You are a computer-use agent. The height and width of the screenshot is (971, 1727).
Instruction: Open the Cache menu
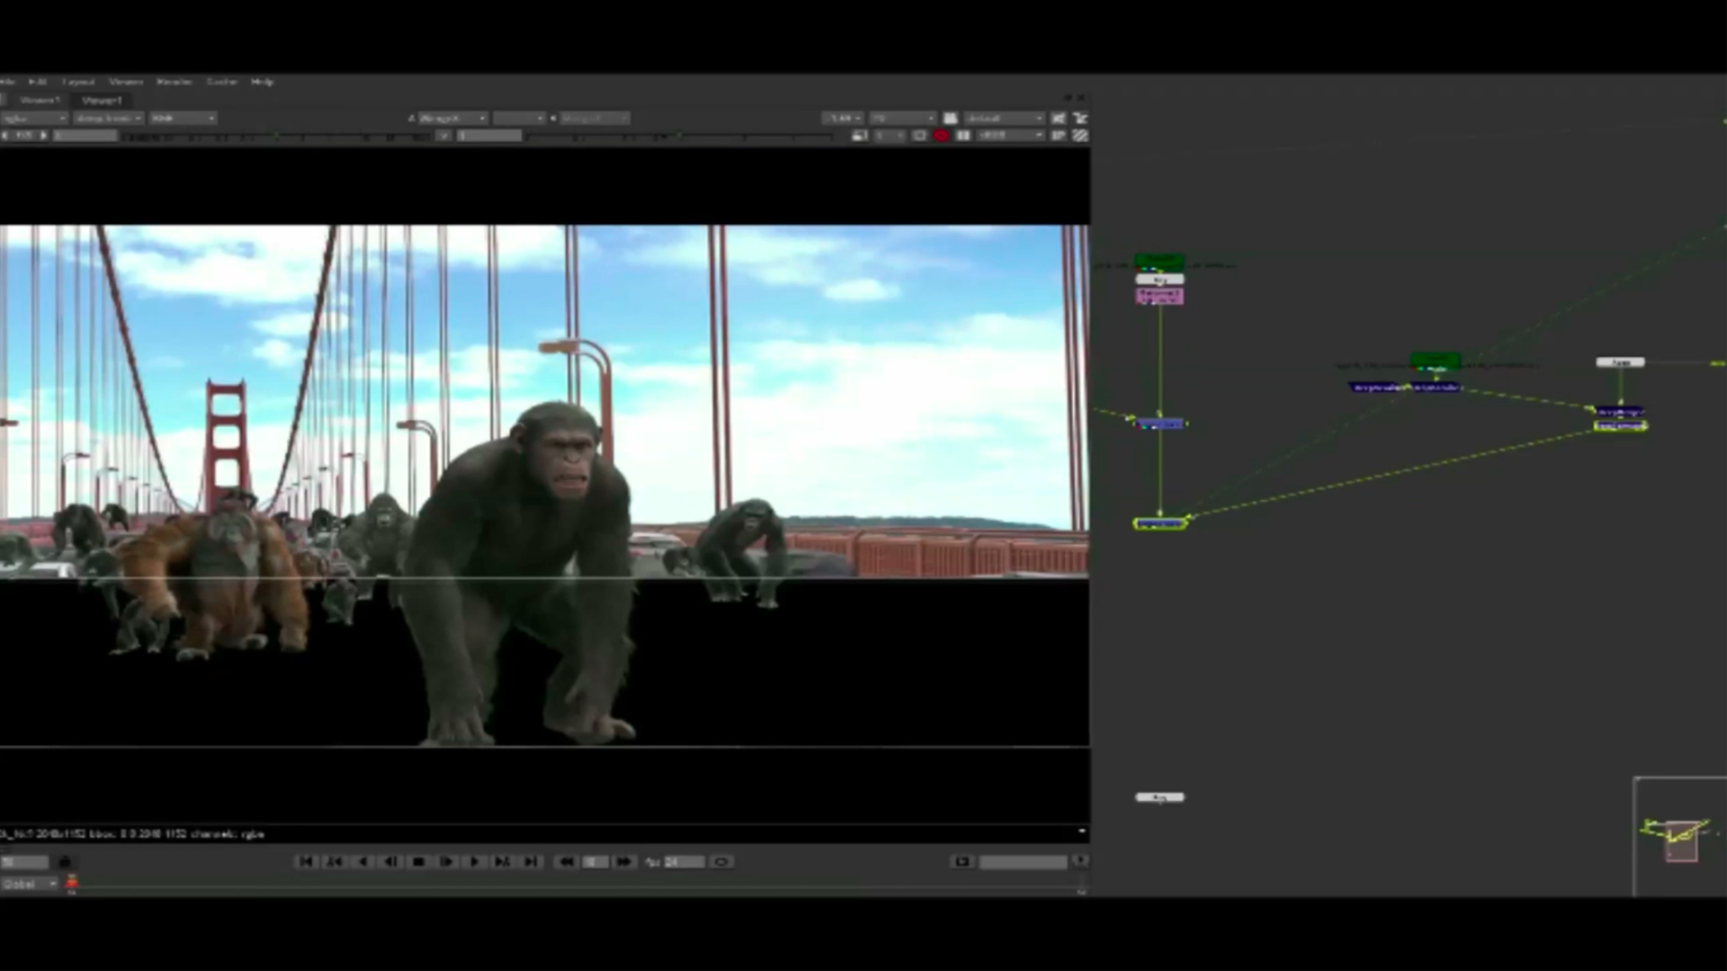tap(221, 81)
